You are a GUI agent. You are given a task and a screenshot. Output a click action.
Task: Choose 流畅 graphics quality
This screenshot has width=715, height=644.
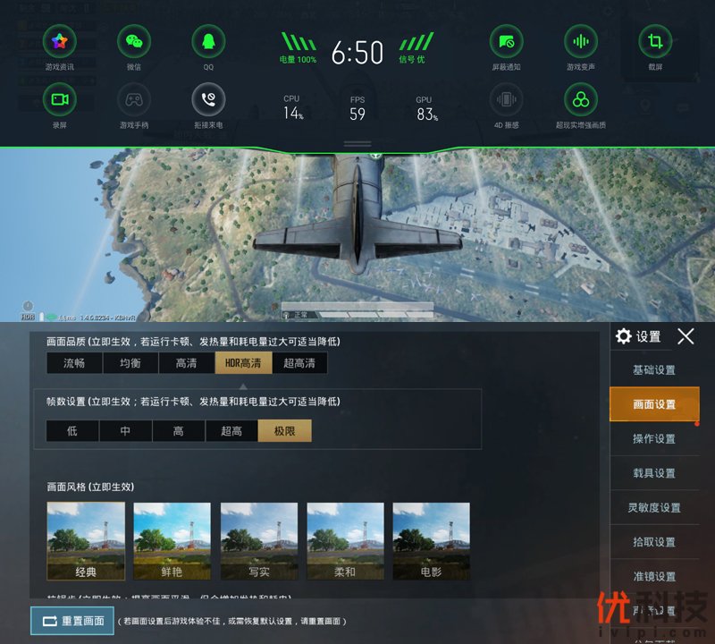click(74, 363)
